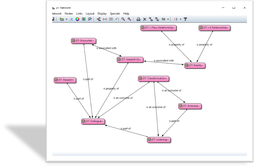Click 'is an outcome of' label on Transformation-Embrace link
Screen dimensions: 254x167
click(x=171, y=91)
